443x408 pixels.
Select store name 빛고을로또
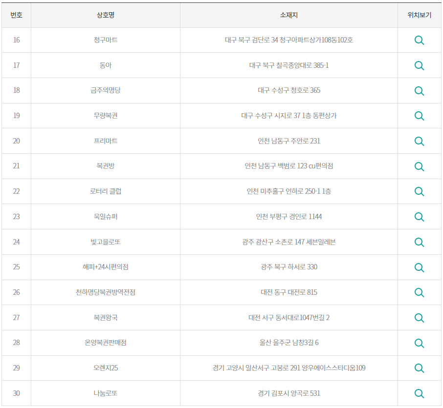coord(106,242)
